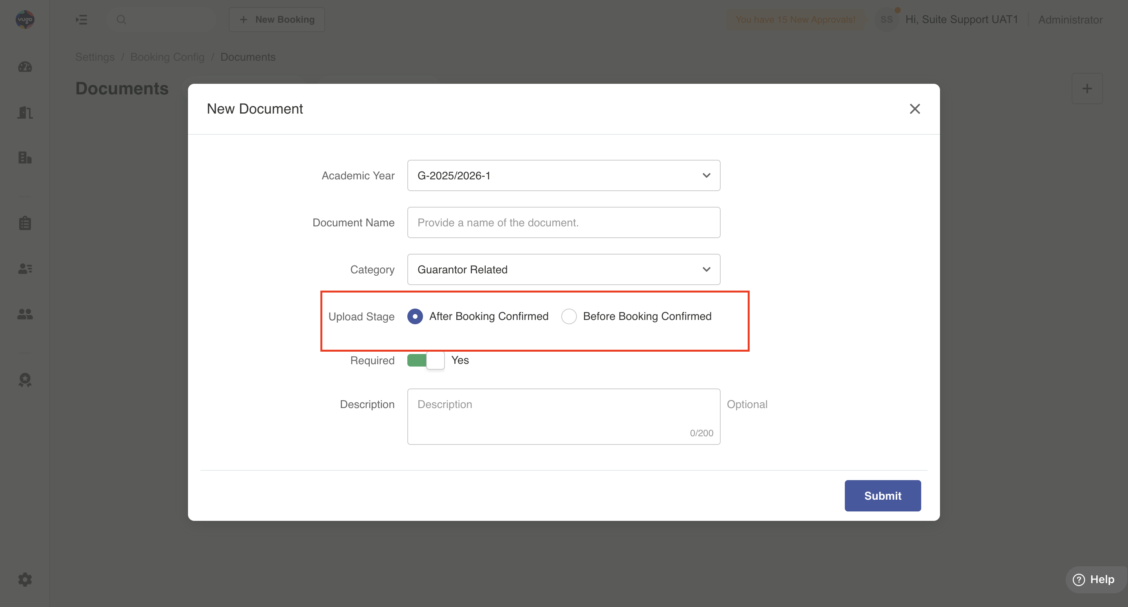Image resolution: width=1128 pixels, height=607 pixels.
Task: Open the door icon in sidebar
Action: click(x=25, y=112)
